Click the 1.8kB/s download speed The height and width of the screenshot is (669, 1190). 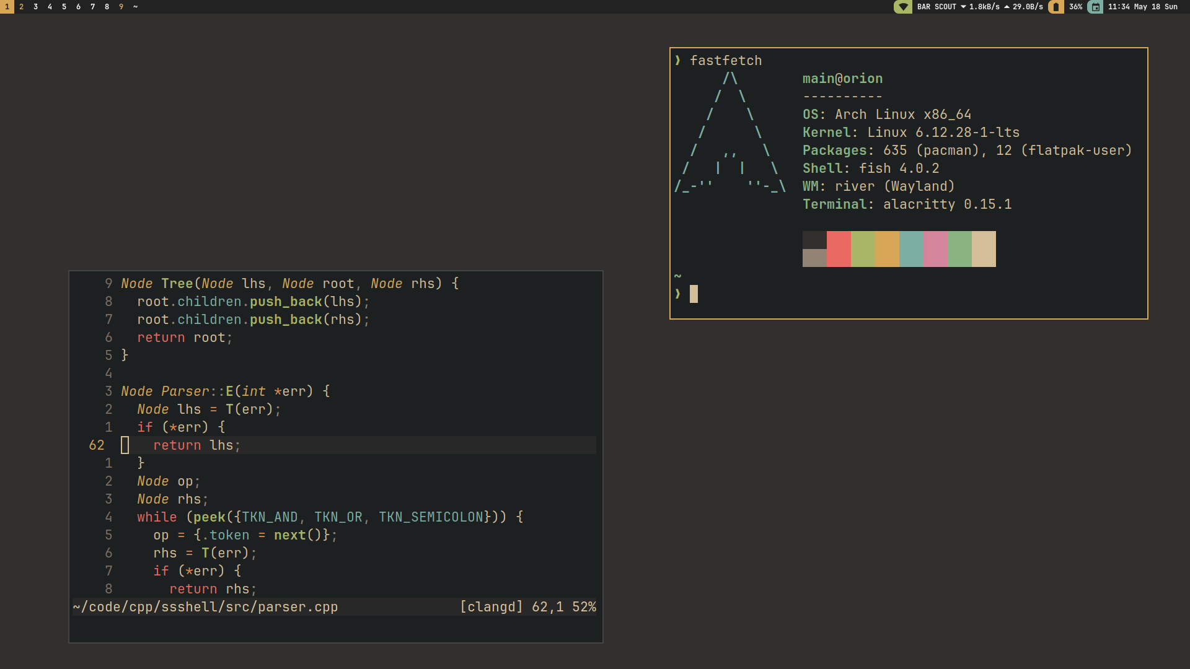[984, 7]
